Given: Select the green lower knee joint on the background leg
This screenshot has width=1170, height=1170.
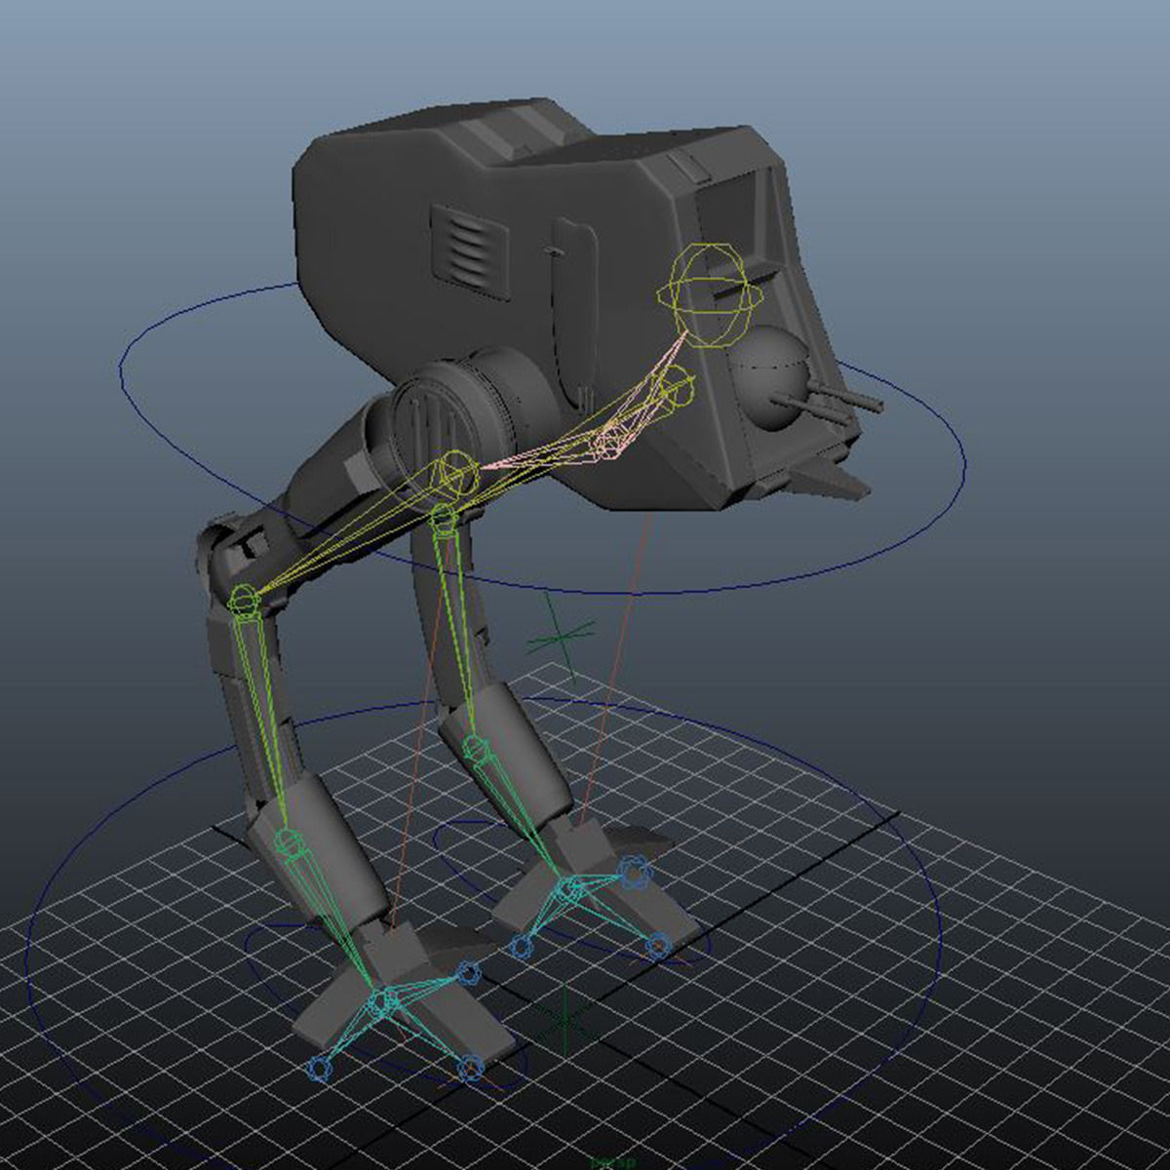Looking at the screenshot, I should (x=475, y=749).
